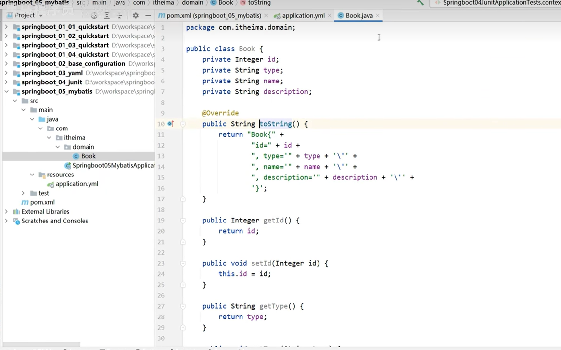Close the Book.java editor tab
The width and height of the screenshot is (561, 350).
coord(378,15)
